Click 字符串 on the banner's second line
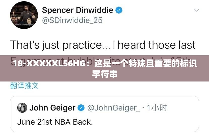This screenshot has width=209, height=137. (105, 74)
